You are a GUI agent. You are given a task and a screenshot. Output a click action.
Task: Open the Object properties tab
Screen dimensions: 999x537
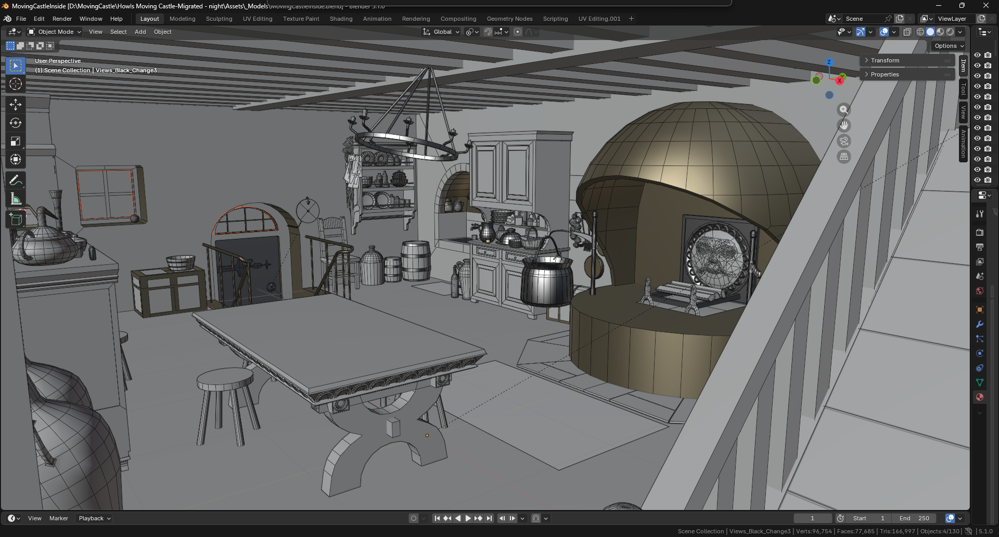[x=980, y=310]
